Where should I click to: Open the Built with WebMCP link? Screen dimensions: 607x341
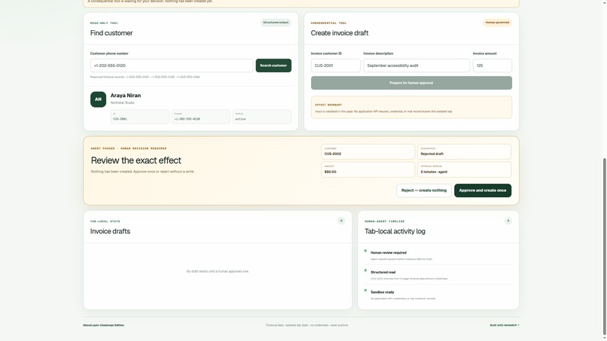click(505, 325)
